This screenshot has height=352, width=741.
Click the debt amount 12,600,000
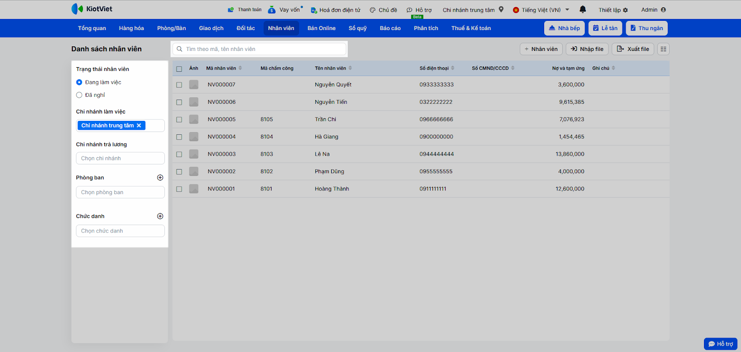coord(570,189)
